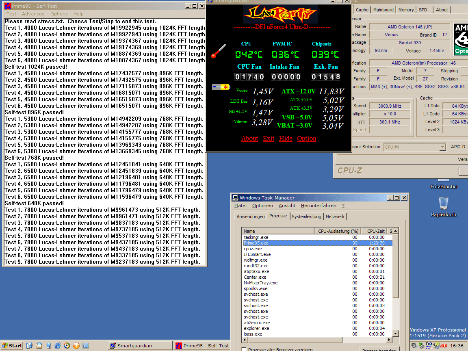Select the Prime95.exe process row
This screenshot has height=351, width=468.
click(317, 243)
